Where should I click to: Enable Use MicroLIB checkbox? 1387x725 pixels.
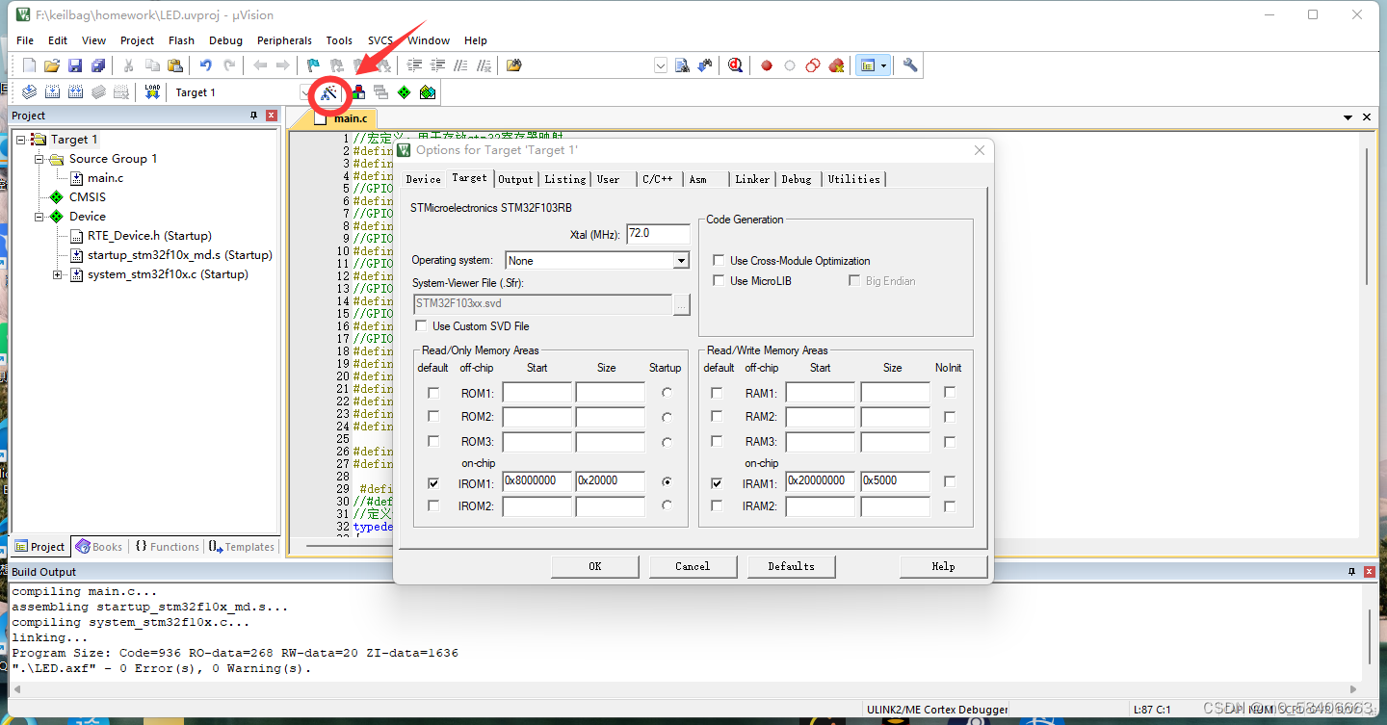(719, 281)
